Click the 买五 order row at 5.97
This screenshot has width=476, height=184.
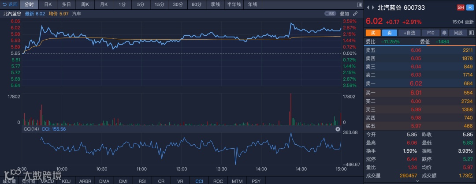pyautogui.click(x=420, y=126)
